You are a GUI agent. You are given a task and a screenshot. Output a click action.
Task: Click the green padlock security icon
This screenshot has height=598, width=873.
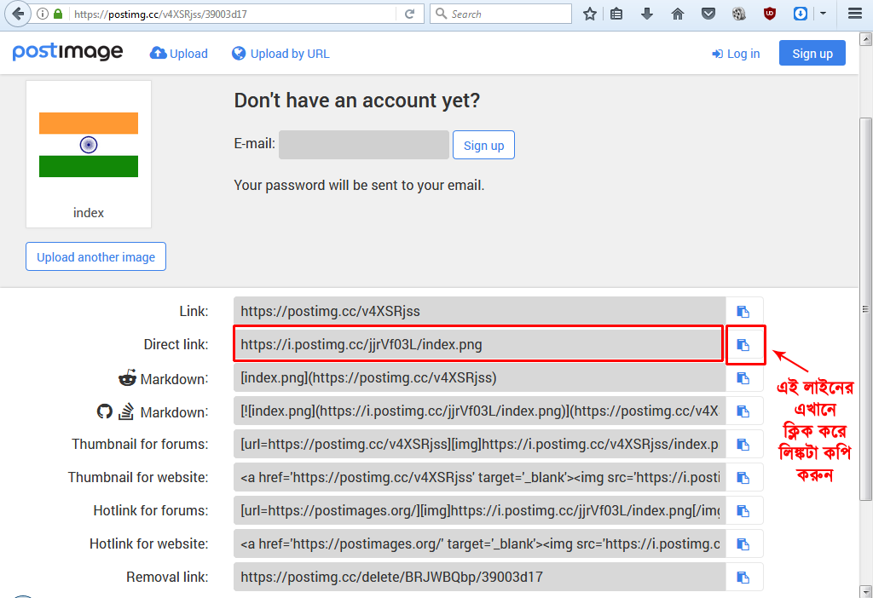58,14
